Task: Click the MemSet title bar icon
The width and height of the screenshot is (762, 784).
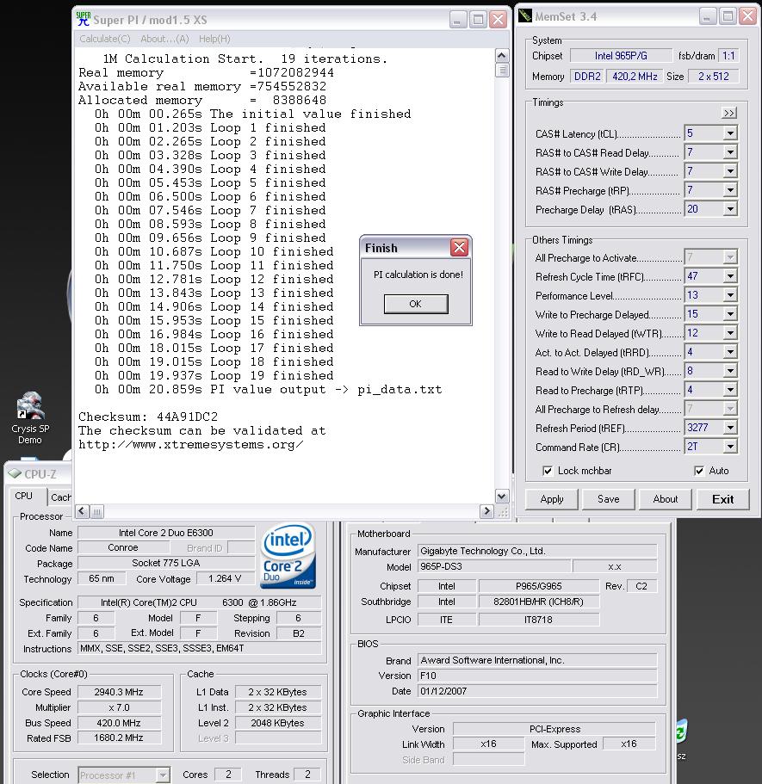Action: [525, 16]
